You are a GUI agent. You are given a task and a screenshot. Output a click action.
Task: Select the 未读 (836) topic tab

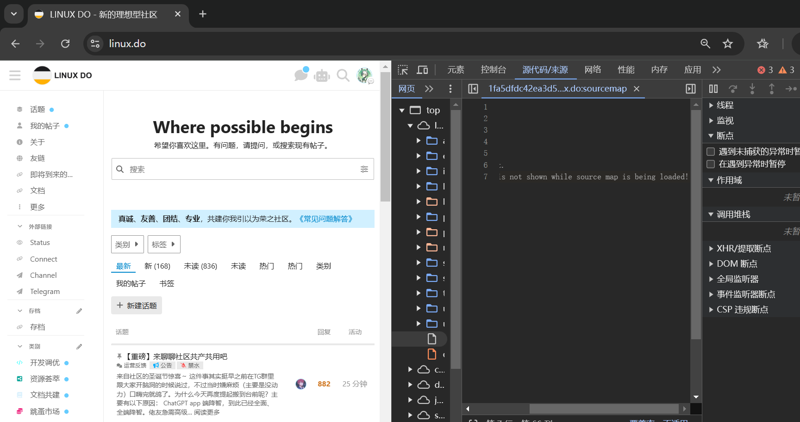pos(200,266)
